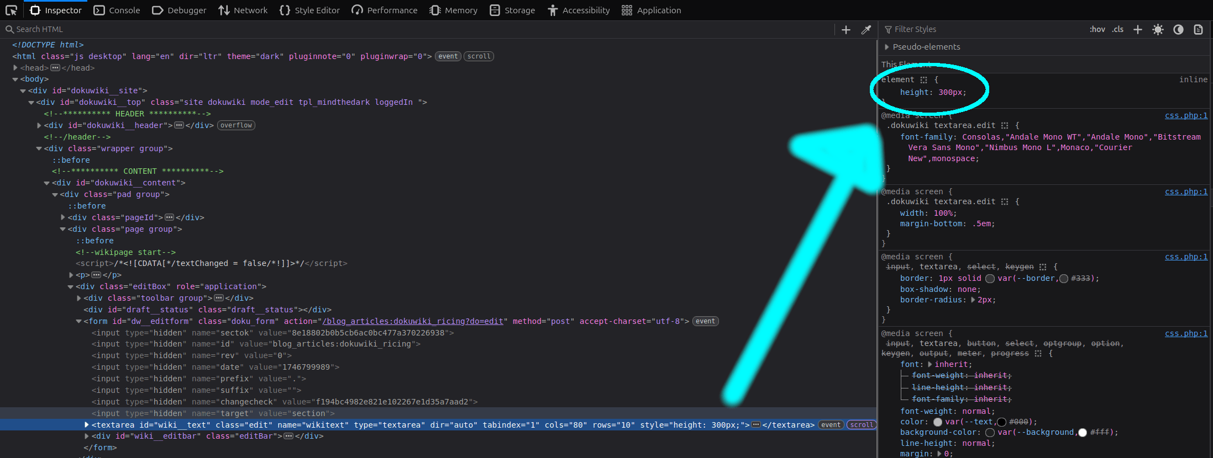
Task: Expand the head element node
Action: (x=15, y=68)
